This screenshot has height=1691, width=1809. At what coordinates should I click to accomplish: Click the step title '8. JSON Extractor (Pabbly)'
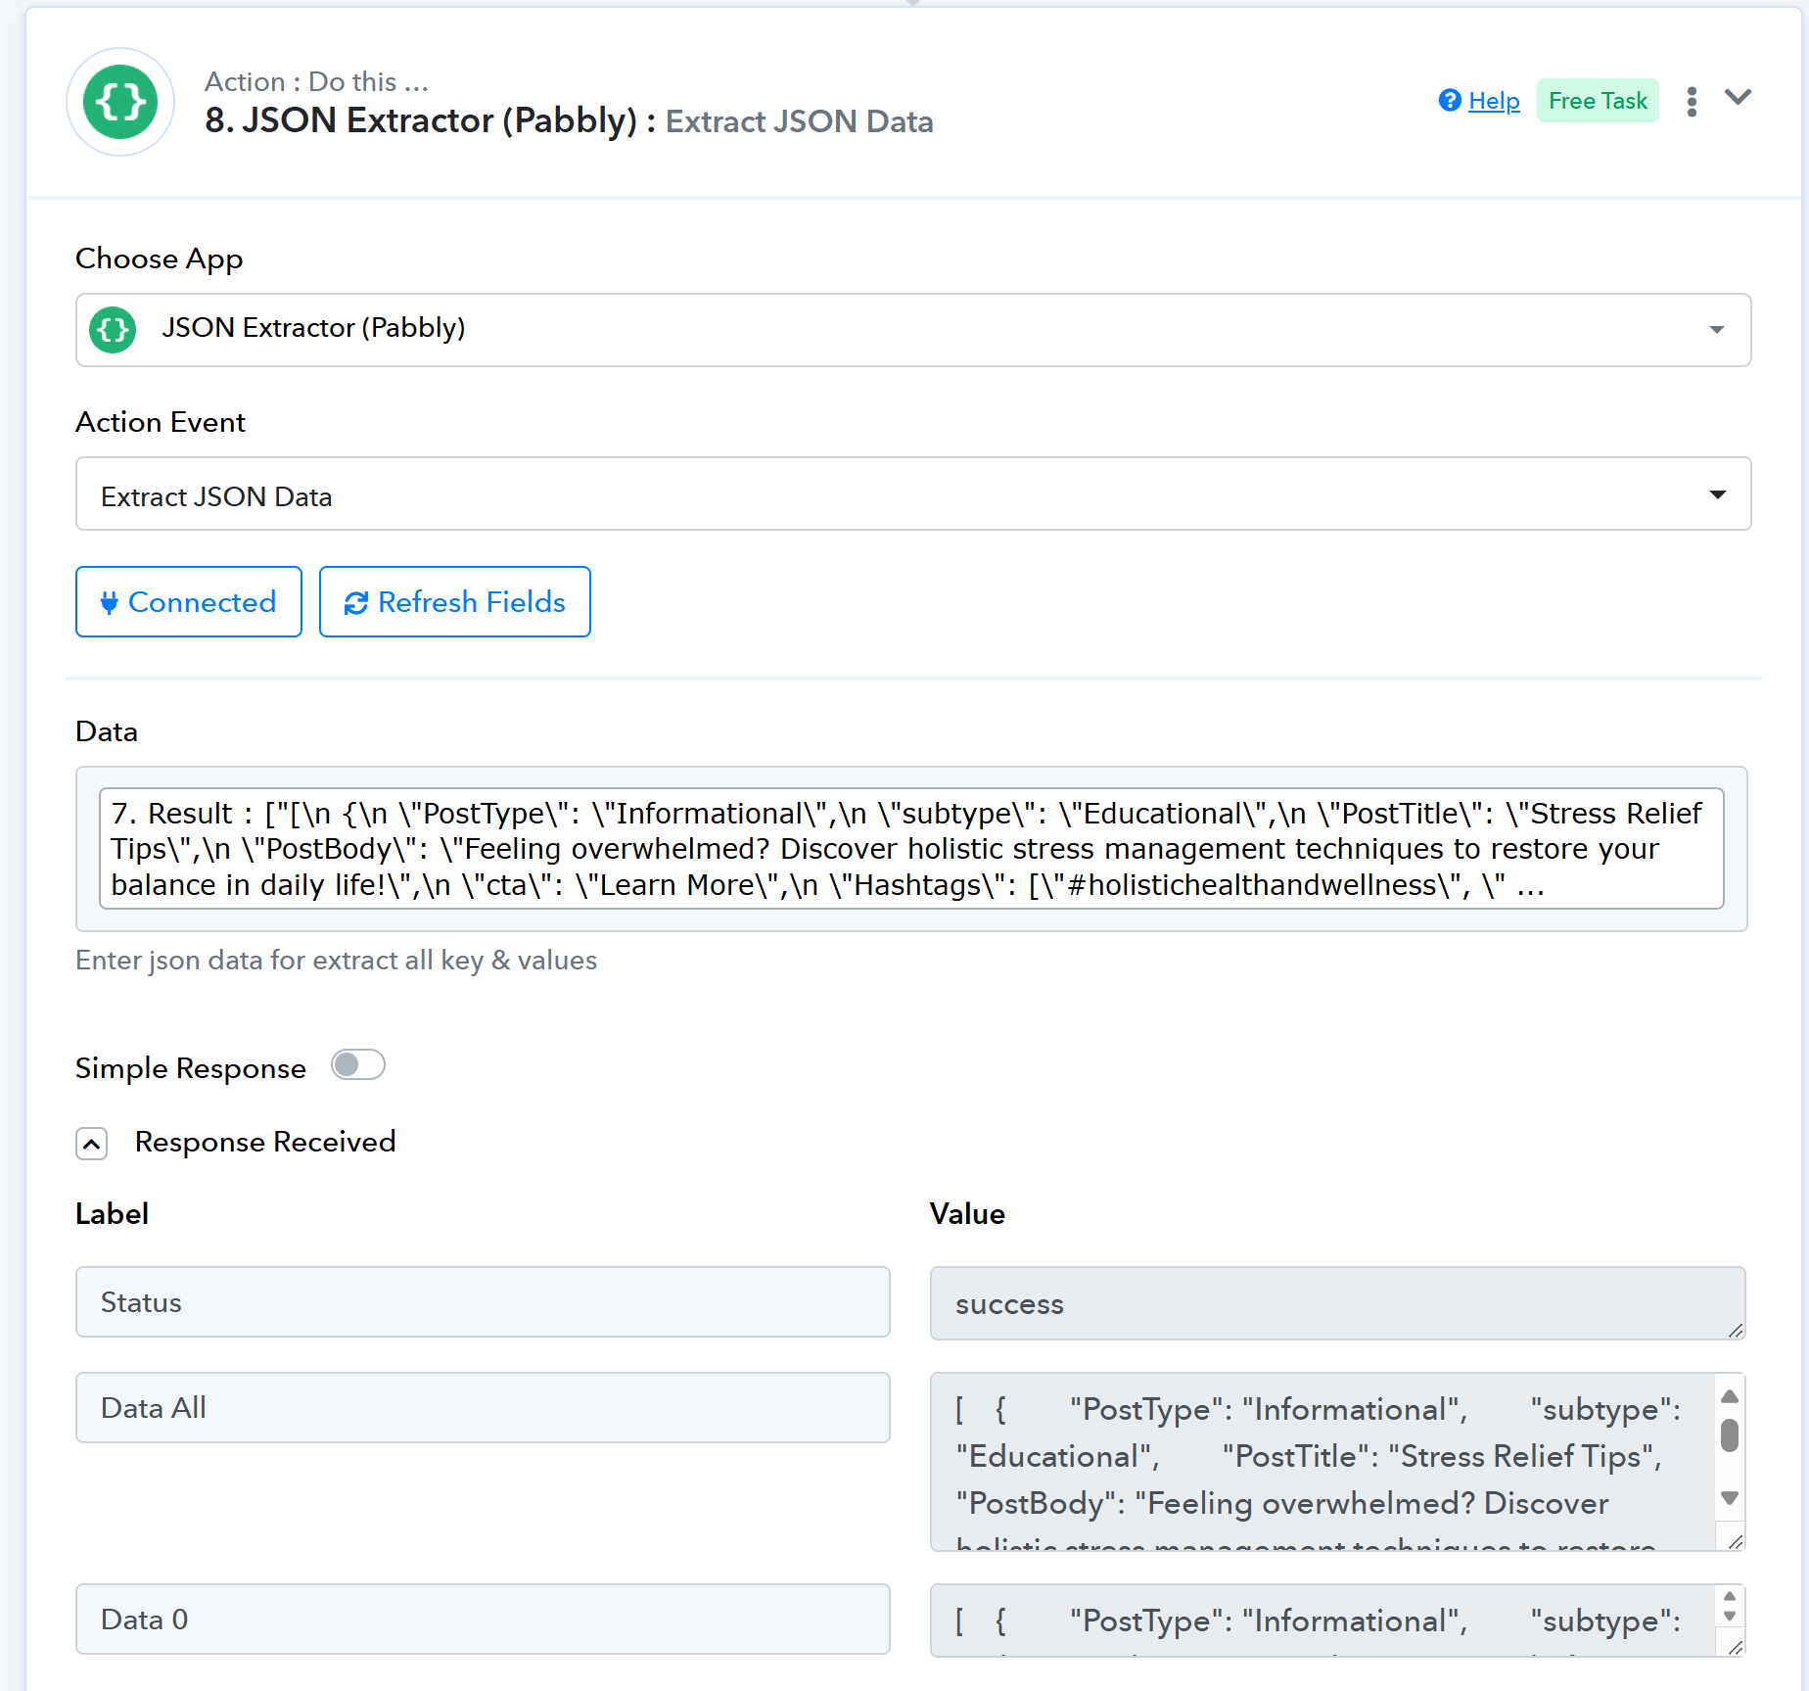421,120
